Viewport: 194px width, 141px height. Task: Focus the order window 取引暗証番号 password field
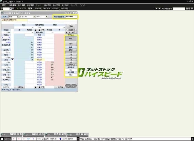pos(71,17)
